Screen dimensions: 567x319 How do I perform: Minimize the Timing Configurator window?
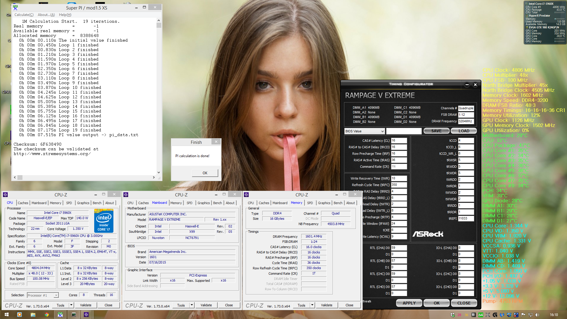point(467,85)
